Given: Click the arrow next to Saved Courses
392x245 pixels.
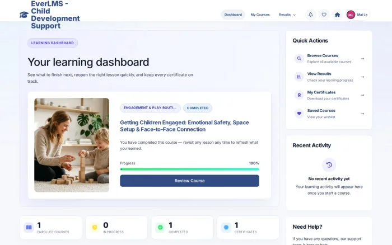Looking at the screenshot, I should (x=362, y=114).
